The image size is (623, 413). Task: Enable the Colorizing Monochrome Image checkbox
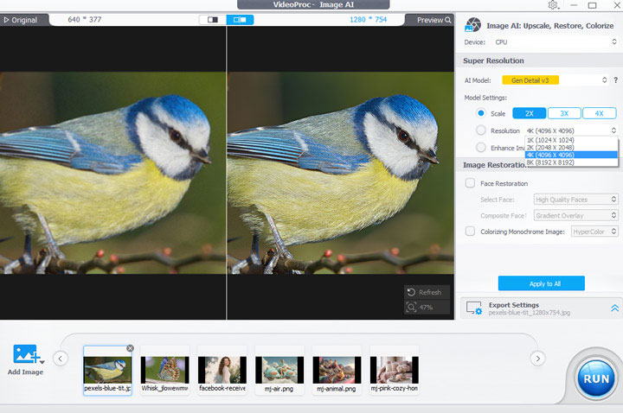(470, 231)
